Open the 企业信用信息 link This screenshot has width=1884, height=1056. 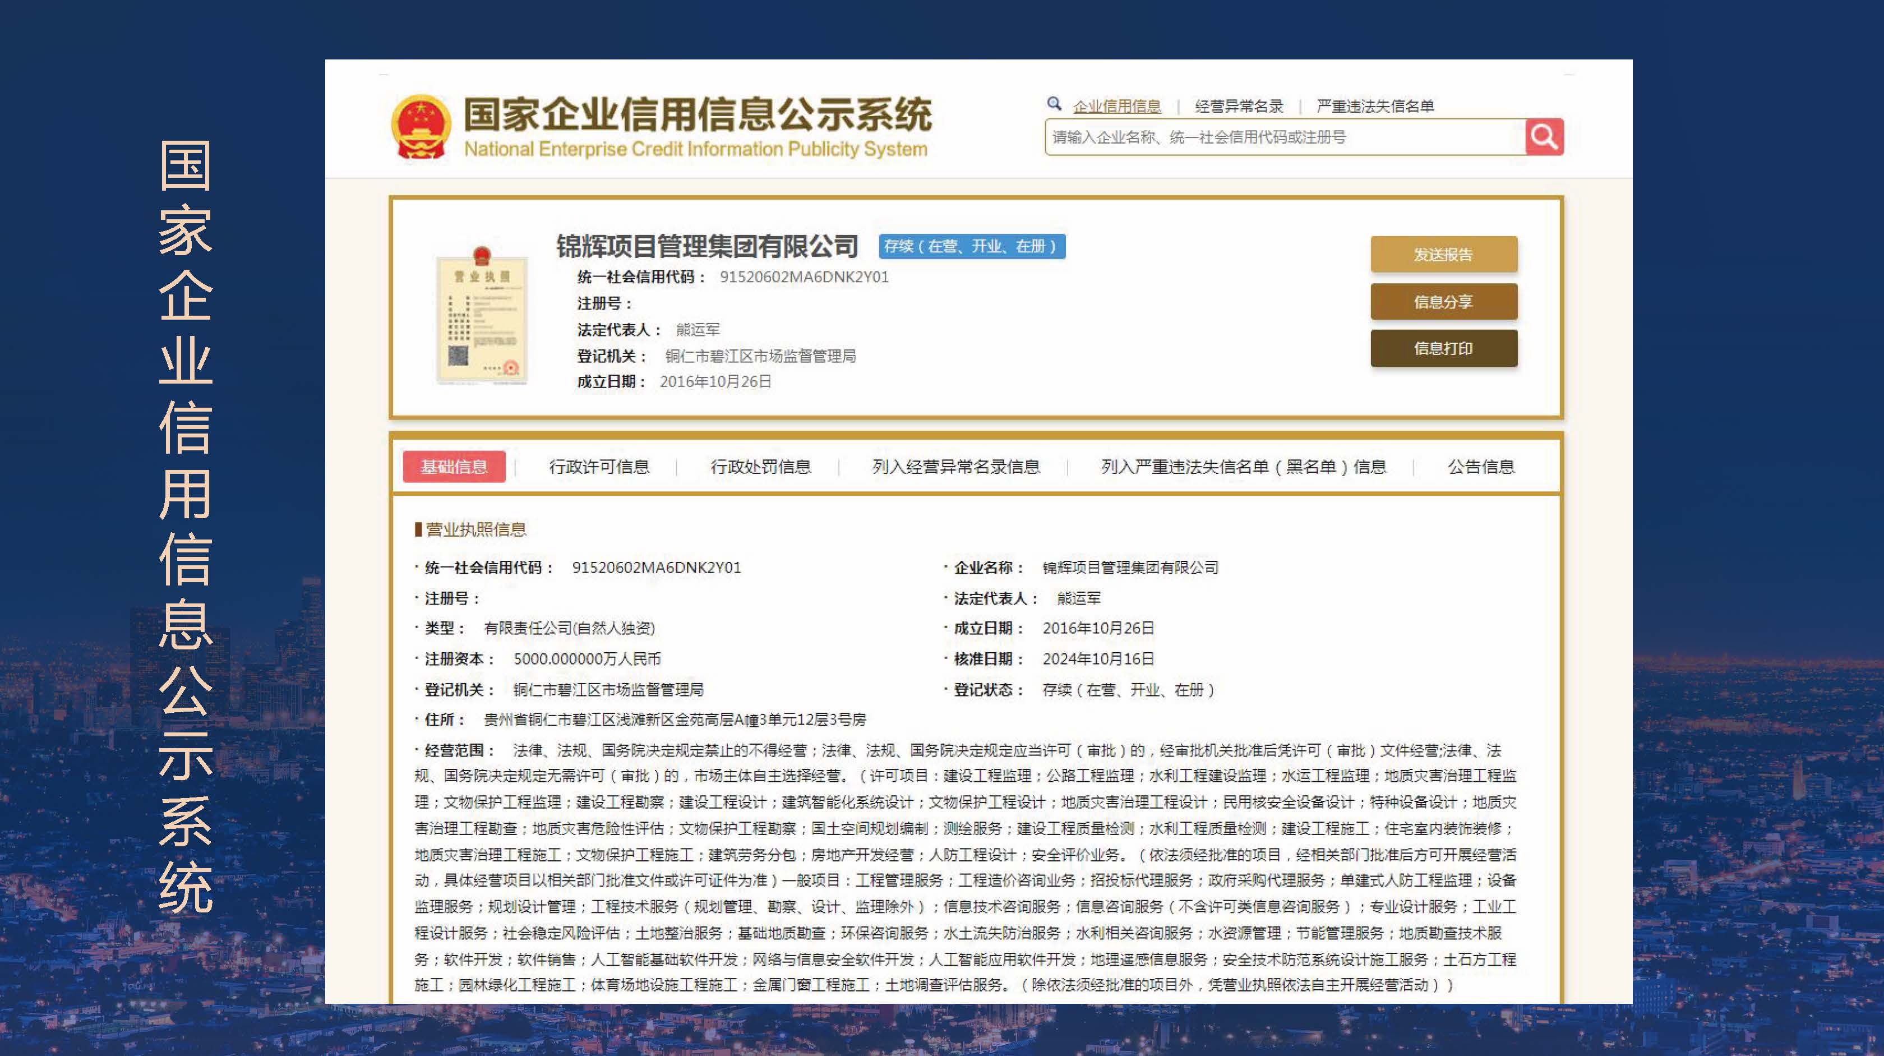pos(1117,106)
